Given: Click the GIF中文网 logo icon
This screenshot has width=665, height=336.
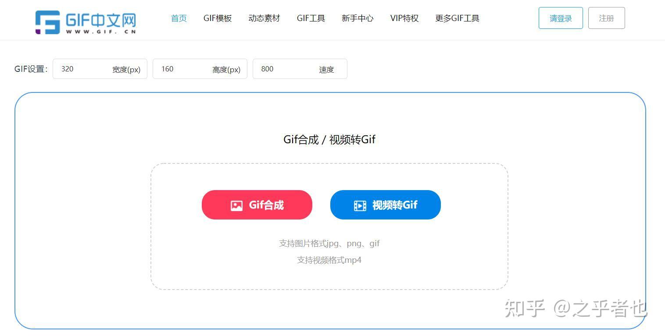Looking at the screenshot, I should (x=47, y=22).
